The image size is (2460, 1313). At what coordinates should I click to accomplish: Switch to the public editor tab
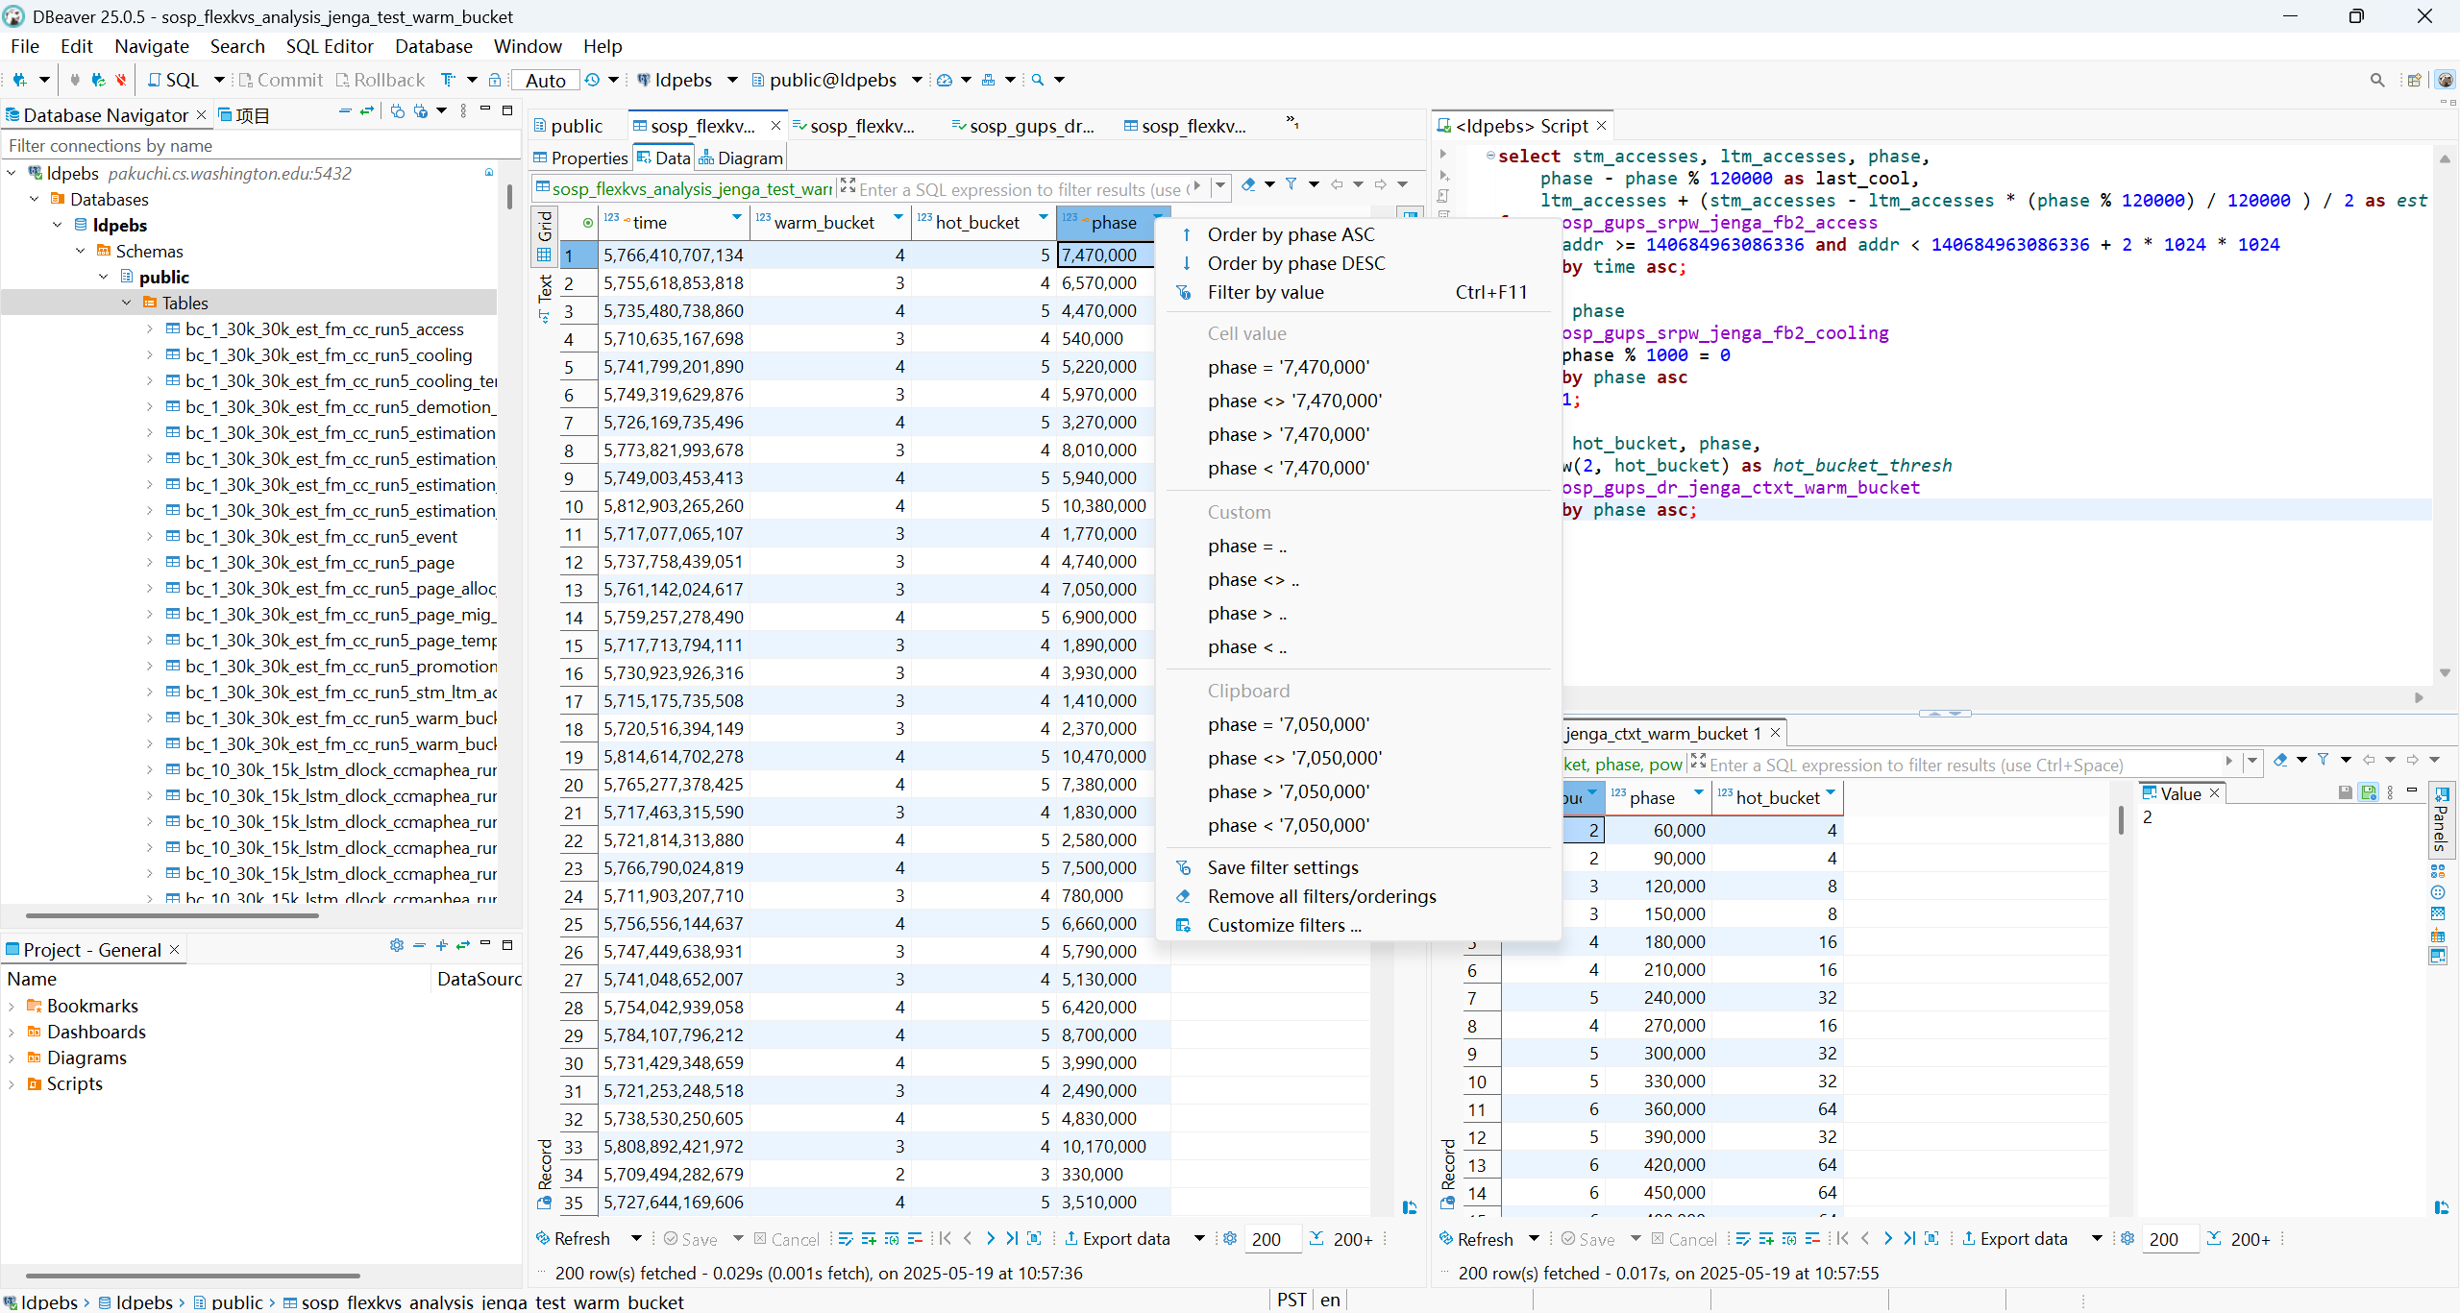(x=568, y=126)
